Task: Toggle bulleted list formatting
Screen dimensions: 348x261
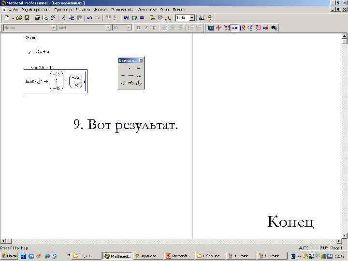Action: 190,28
